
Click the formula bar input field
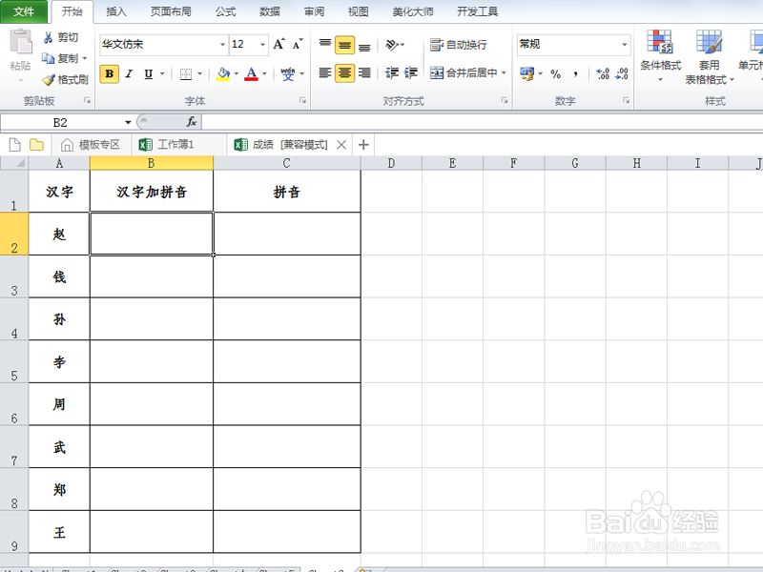[x=482, y=122]
